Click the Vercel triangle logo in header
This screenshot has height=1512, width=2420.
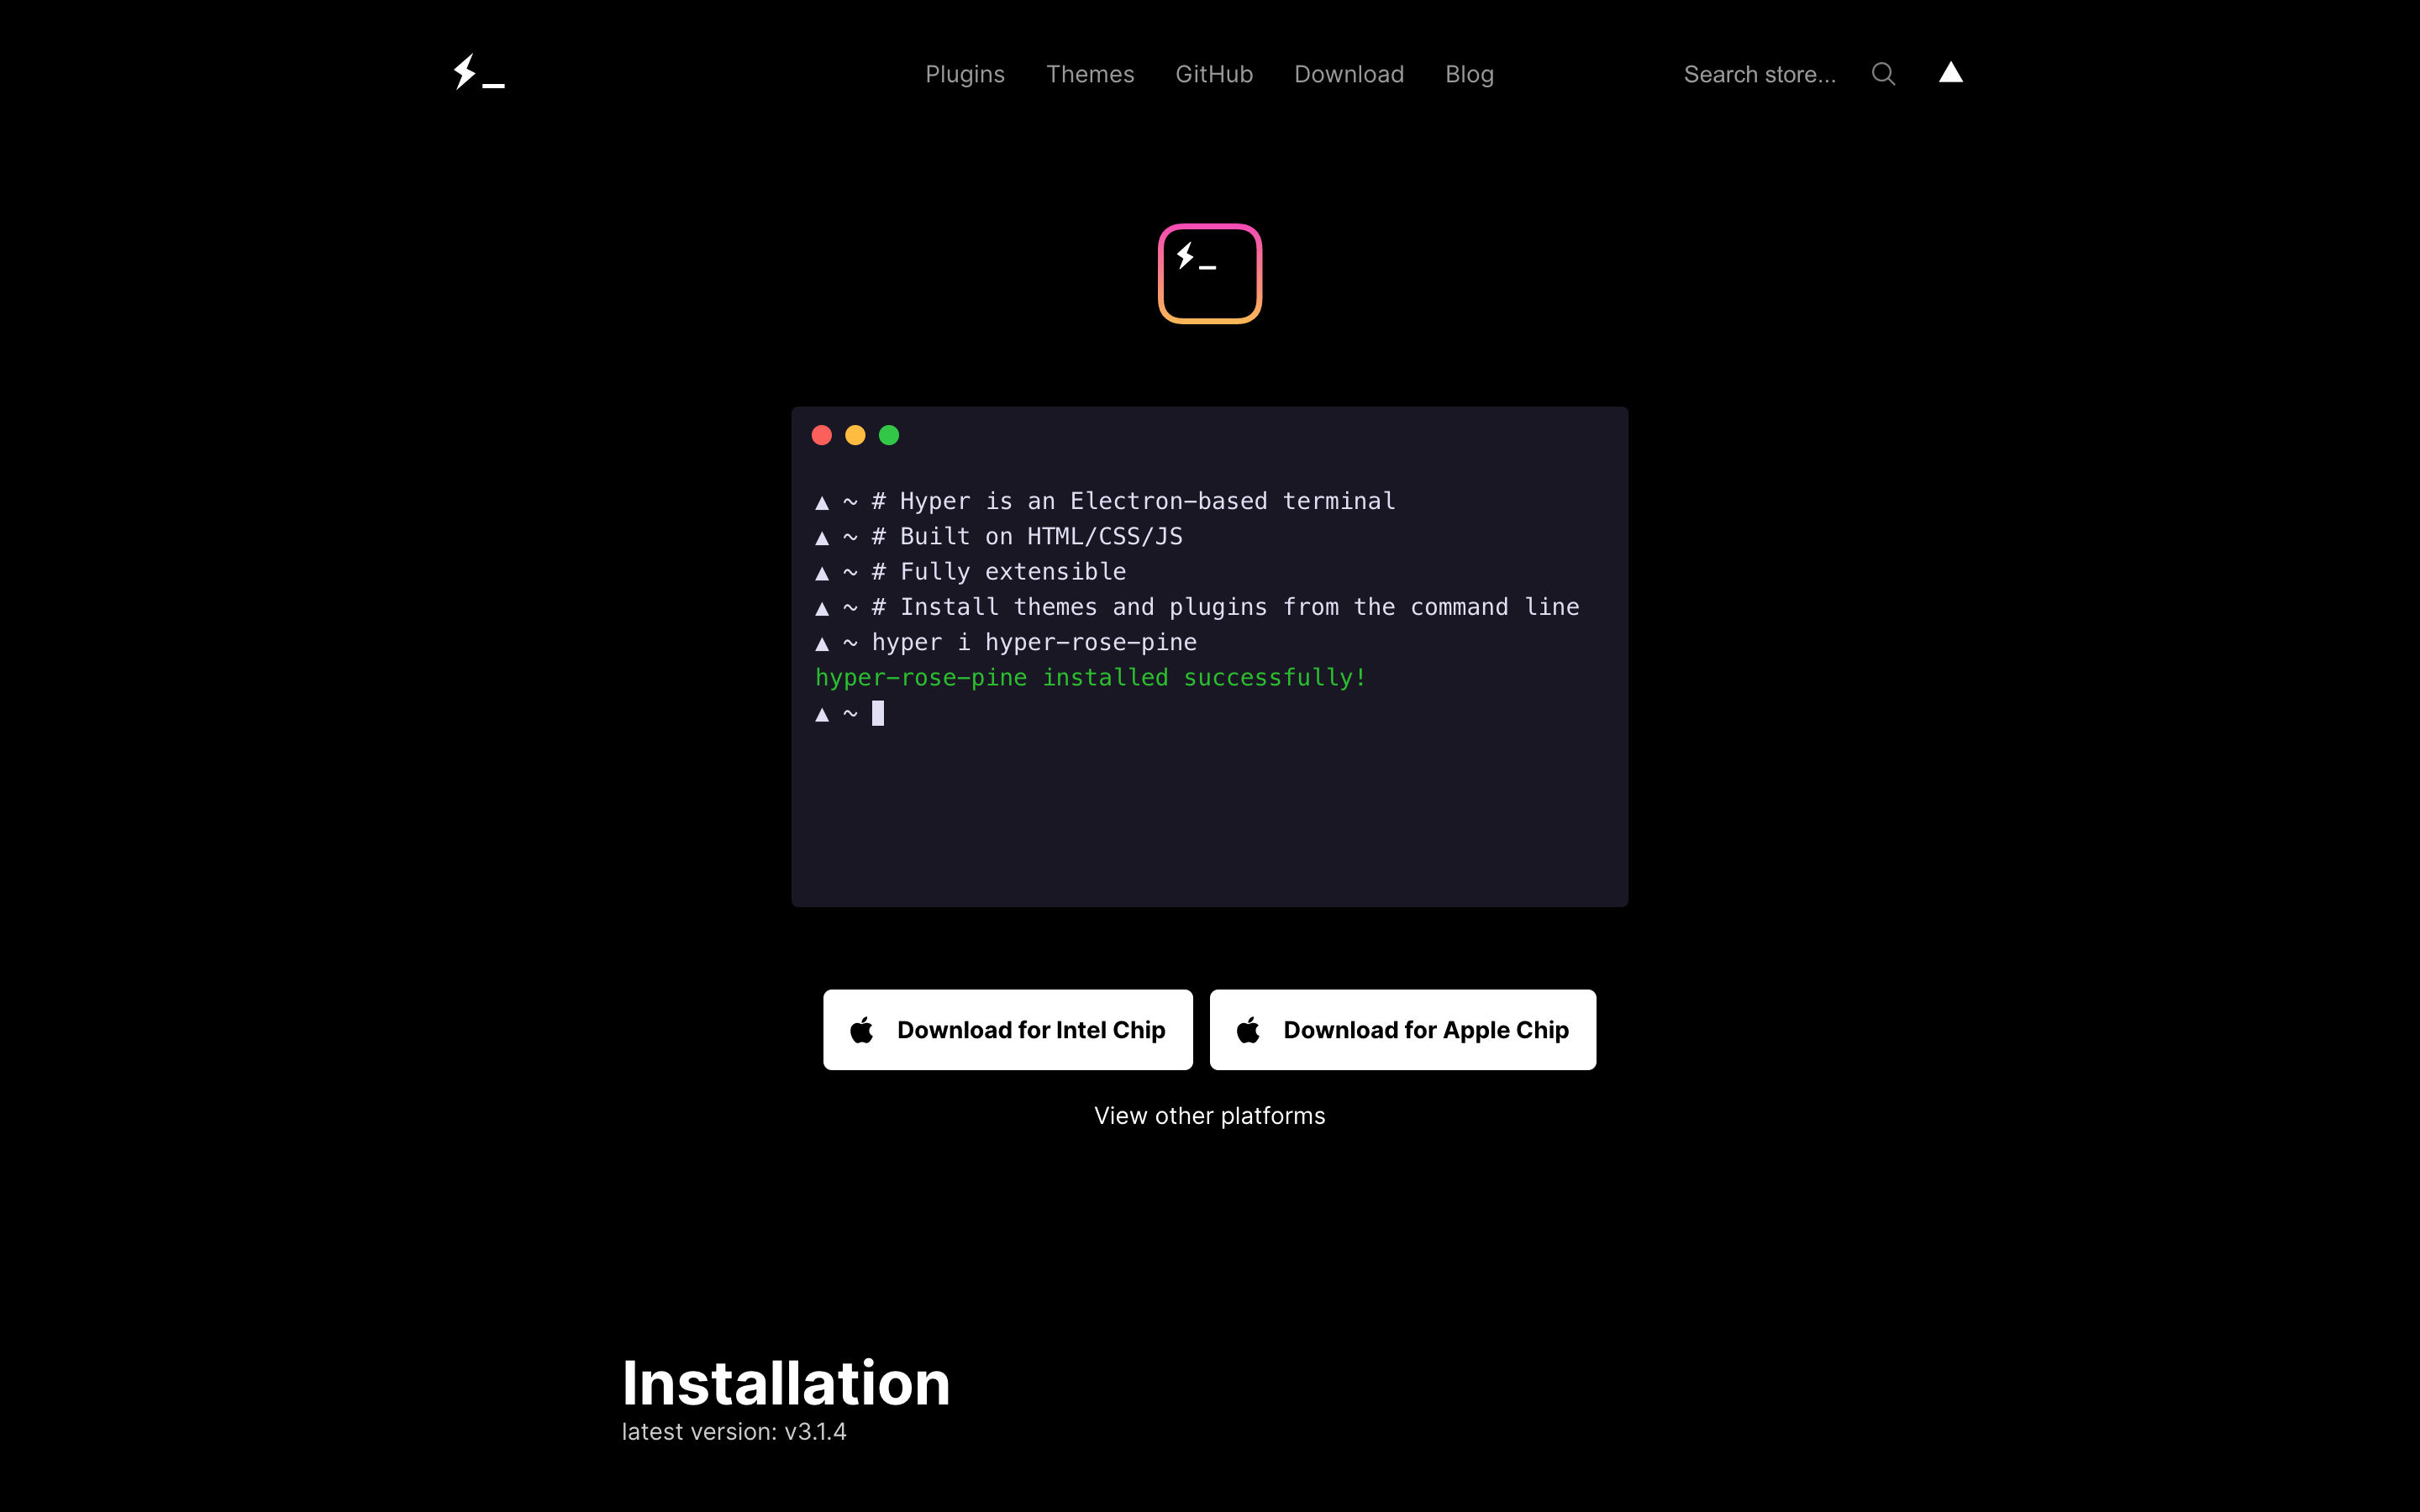[x=1950, y=72]
